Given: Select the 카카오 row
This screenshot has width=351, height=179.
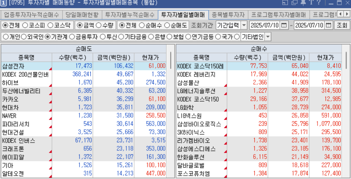Looking at the screenshot, I should pyautogui.click(x=84, y=99).
